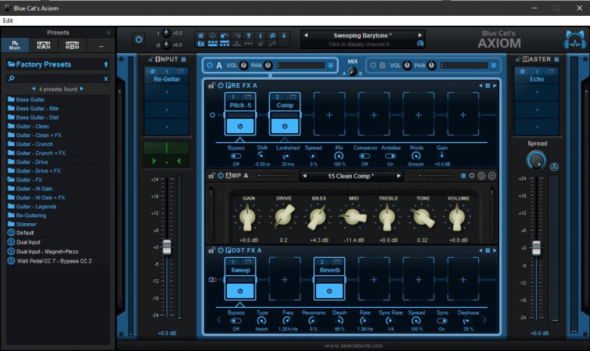Open the INPUT section menu
This screenshot has height=351, width=590.
[183, 59]
